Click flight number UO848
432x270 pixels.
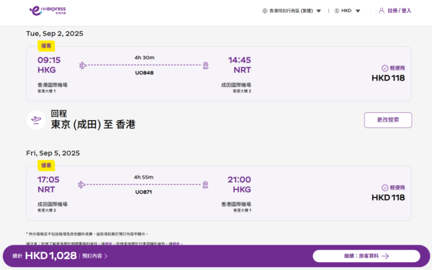pos(144,73)
